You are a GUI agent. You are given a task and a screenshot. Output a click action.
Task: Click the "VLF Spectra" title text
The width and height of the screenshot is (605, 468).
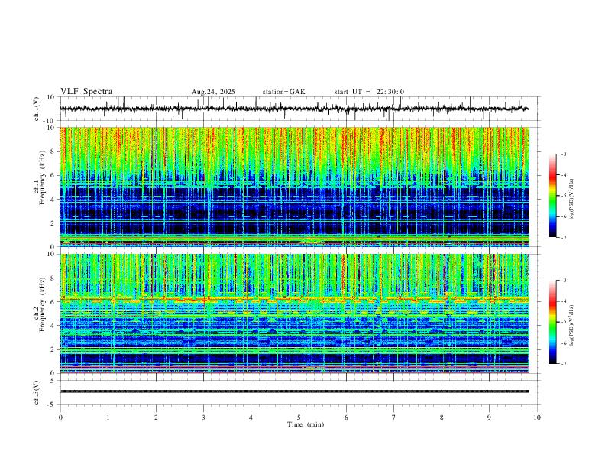[x=86, y=92]
